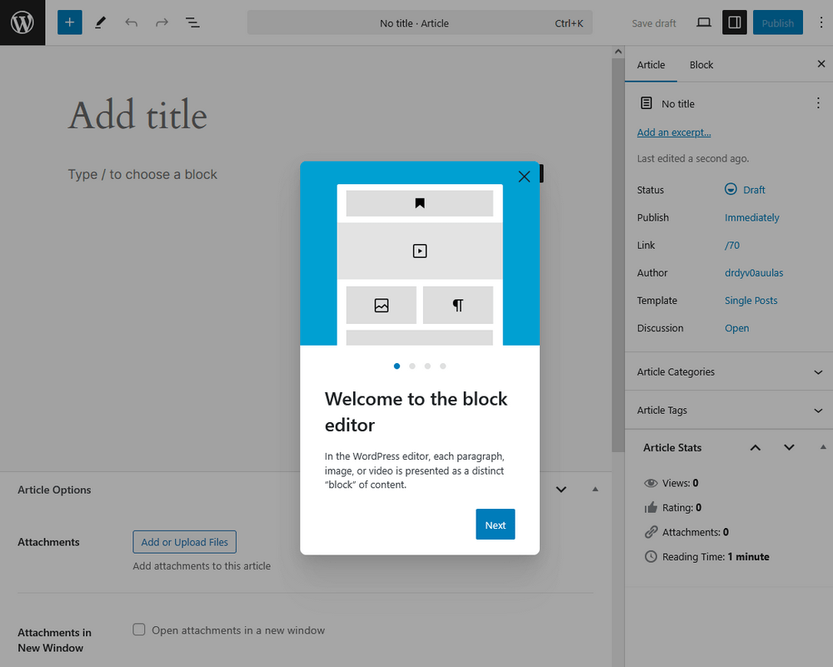Click the bookmark icon in guide illustration
The width and height of the screenshot is (833, 667).
pyautogui.click(x=420, y=203)
